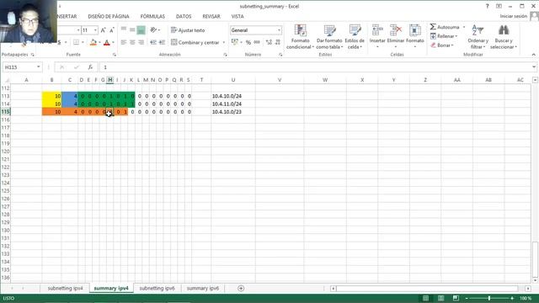Align text left in the cell
This screenshot has height=303, width=539.
click(124, 42)
